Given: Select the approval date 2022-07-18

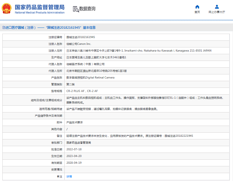Looking at the screenshot, I should coord(74,149).
